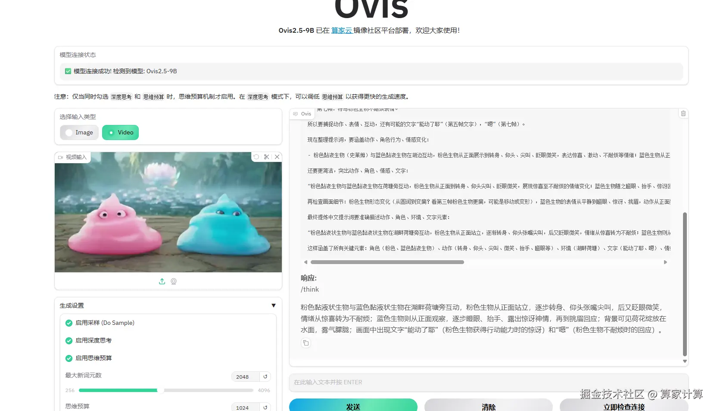Click the 模型连接状态 label
714x411 pixels.
(x=78, y=55)
